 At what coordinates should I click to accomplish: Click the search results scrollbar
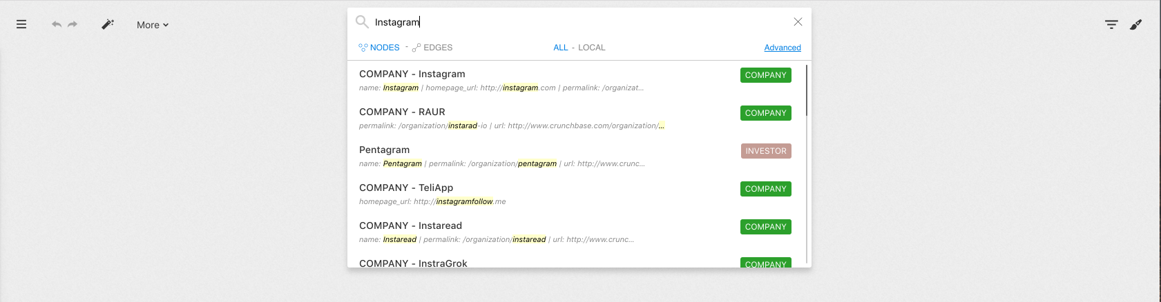806,91
